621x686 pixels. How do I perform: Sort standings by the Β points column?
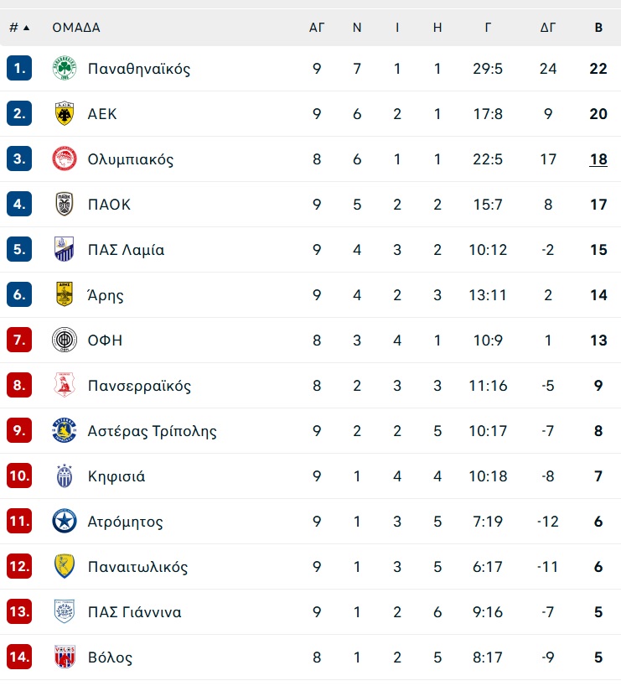coord(598,28)
